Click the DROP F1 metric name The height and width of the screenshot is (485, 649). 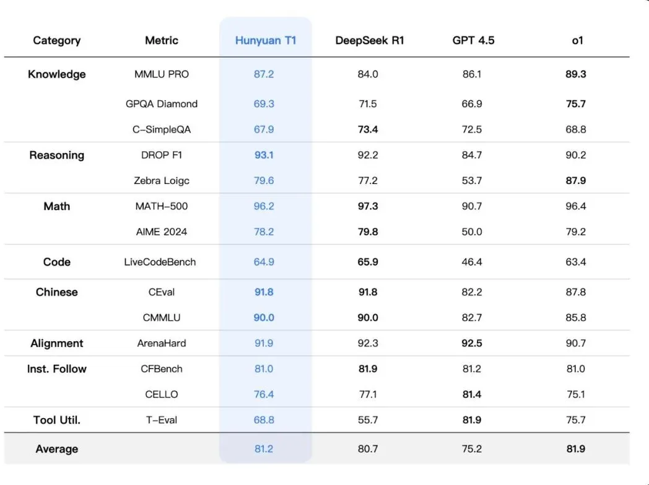pyautogui.click(x=162, y=155)
